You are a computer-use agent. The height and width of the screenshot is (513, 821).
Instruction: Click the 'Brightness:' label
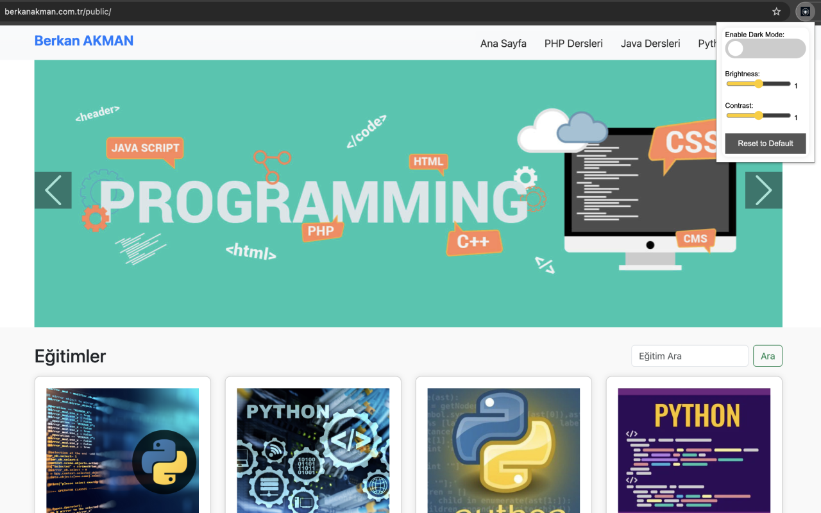(x=742, y=74)
